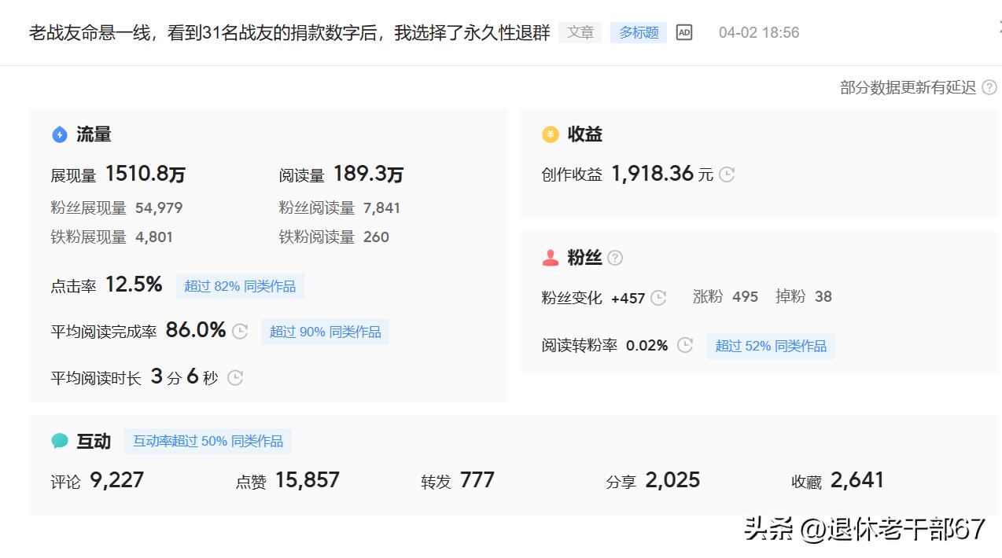Click the green comment bubble 互动 icon
This screenshot has height=558, width=1002.
click(x=60, y=441)
